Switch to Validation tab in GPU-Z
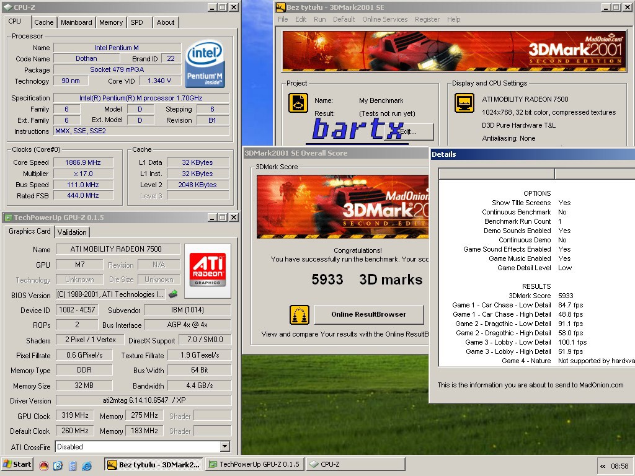The image size is (635, 476). 72,232
